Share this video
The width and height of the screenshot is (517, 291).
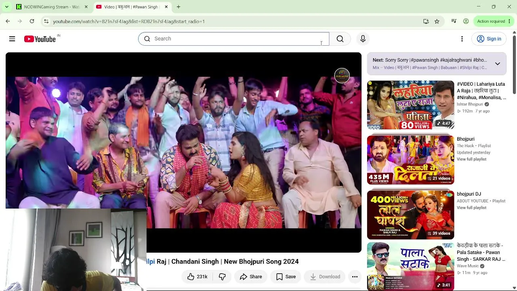tap(251, 277)
